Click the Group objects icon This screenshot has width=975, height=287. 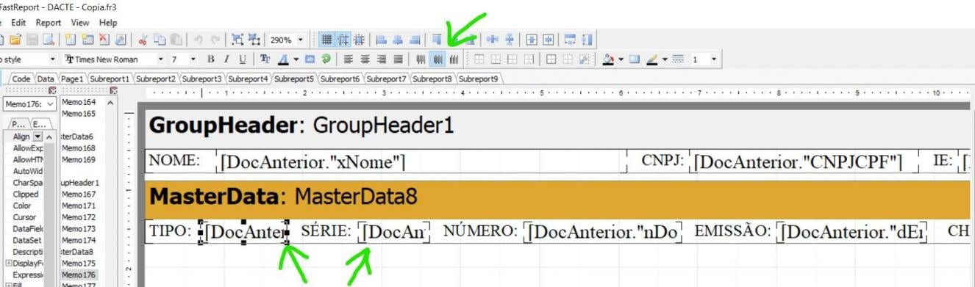click(x=238, y=40)
